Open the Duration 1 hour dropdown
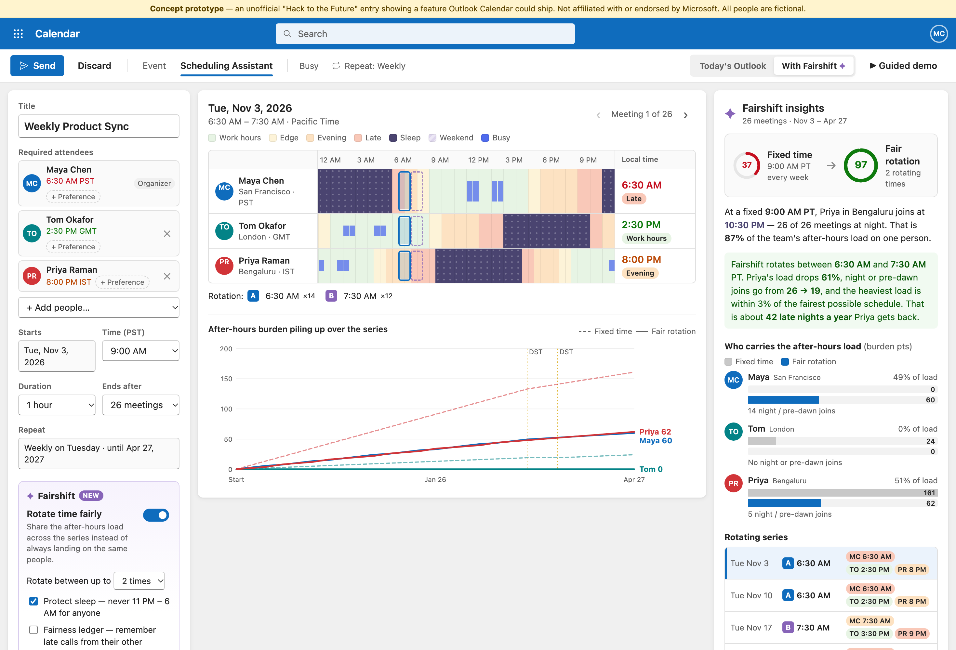Image resolution: width=956 pixels, height=650 pixels. tap(57, 405)
